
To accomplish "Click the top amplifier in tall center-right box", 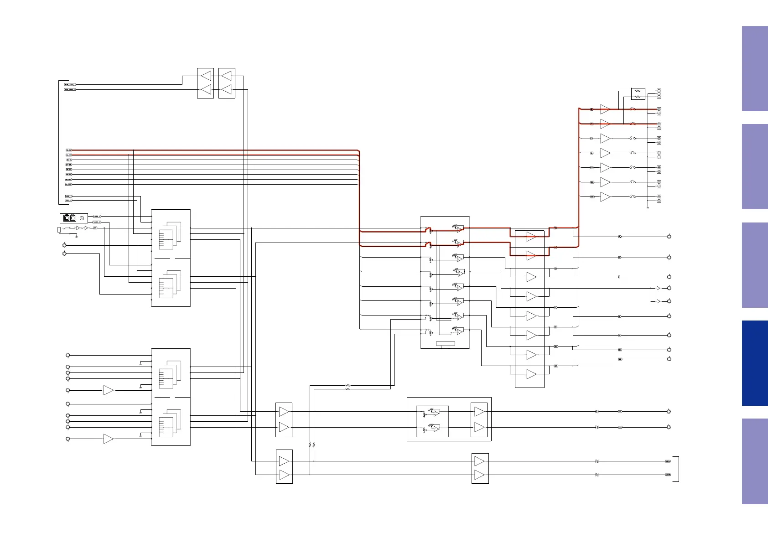I will pos(531,237).
